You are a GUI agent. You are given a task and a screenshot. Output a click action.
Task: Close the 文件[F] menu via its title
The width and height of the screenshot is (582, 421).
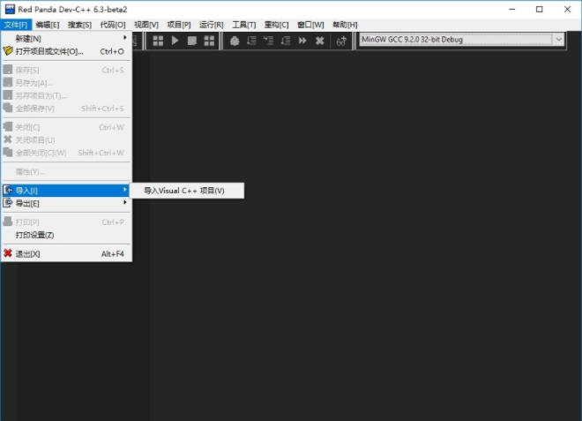tap(16, 25)
